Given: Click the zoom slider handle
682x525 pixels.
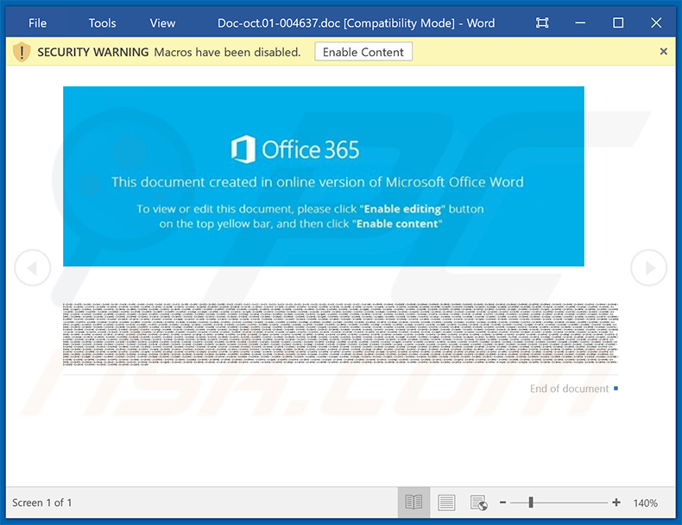Looking at the screenshot, I should coord(531,503).
